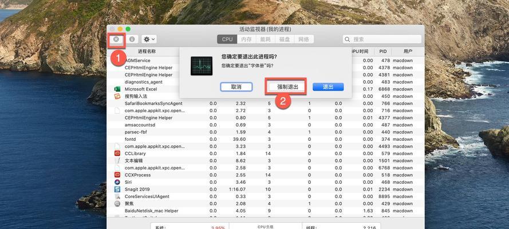Click CPU time 1.63 in BaiduNetdisk row

368,211
